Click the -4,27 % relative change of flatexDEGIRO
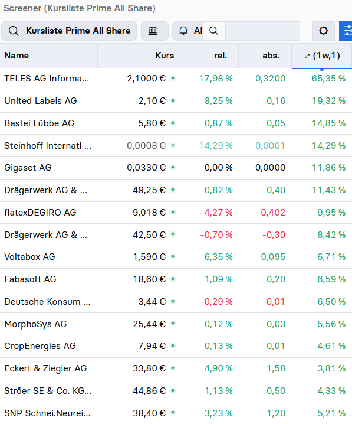Image resolution: width=352 pixels, height=424 pixels. (x=216, y=213)
